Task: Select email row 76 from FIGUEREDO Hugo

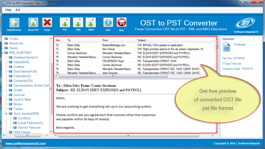Action: 135,61
